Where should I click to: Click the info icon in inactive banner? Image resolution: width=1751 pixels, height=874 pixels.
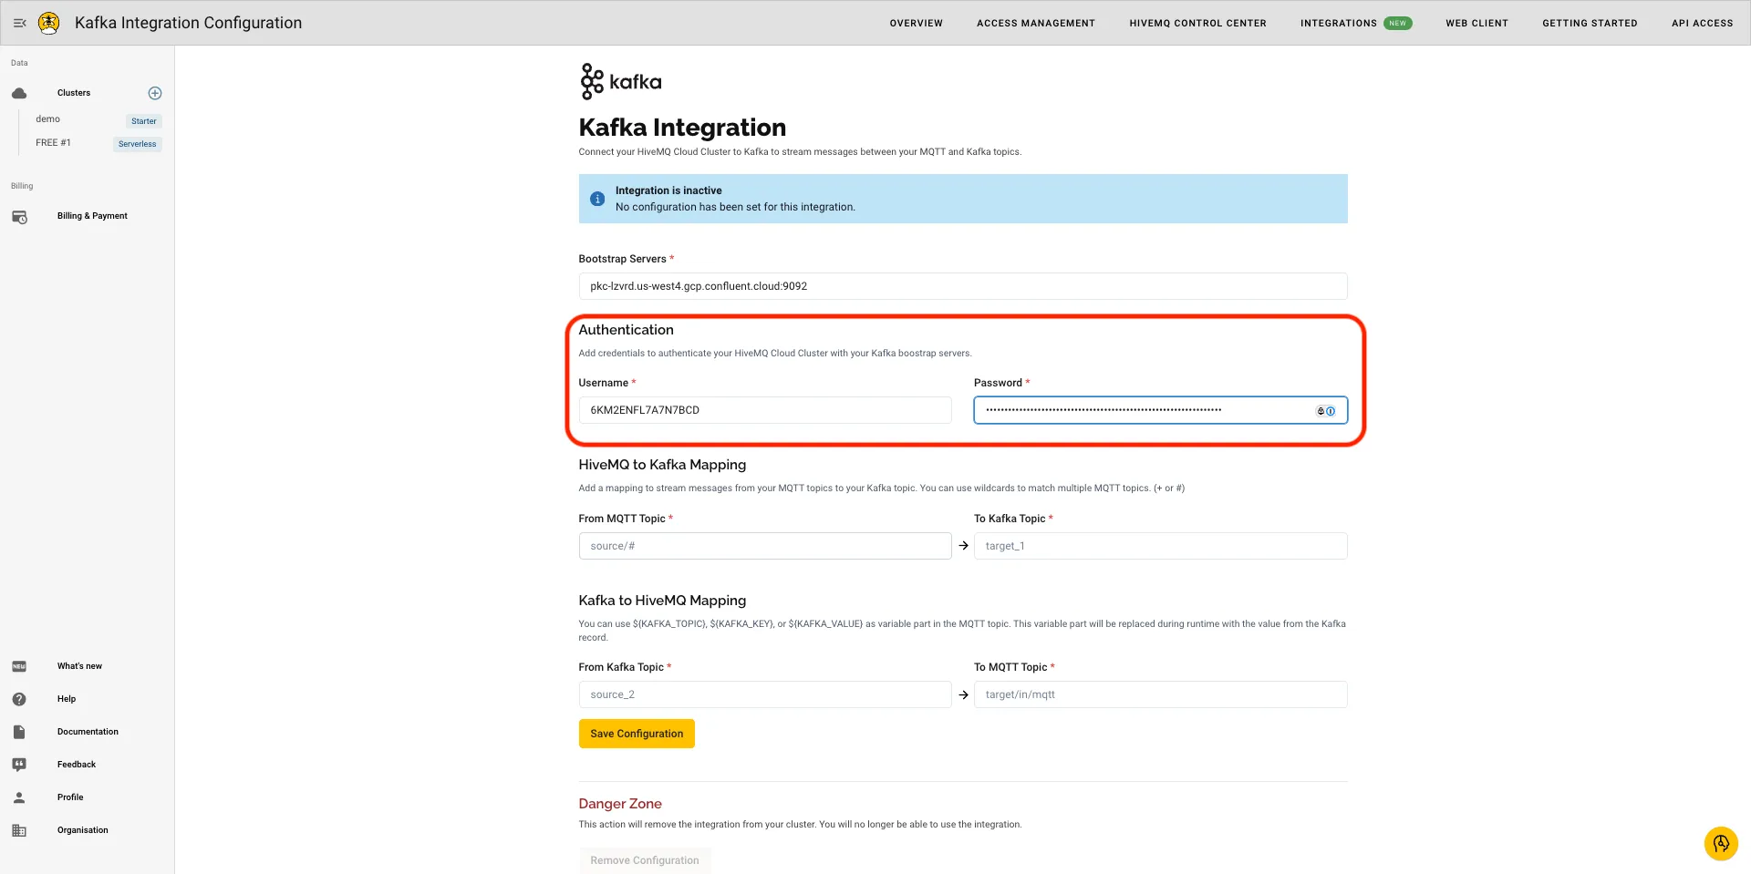597,199
